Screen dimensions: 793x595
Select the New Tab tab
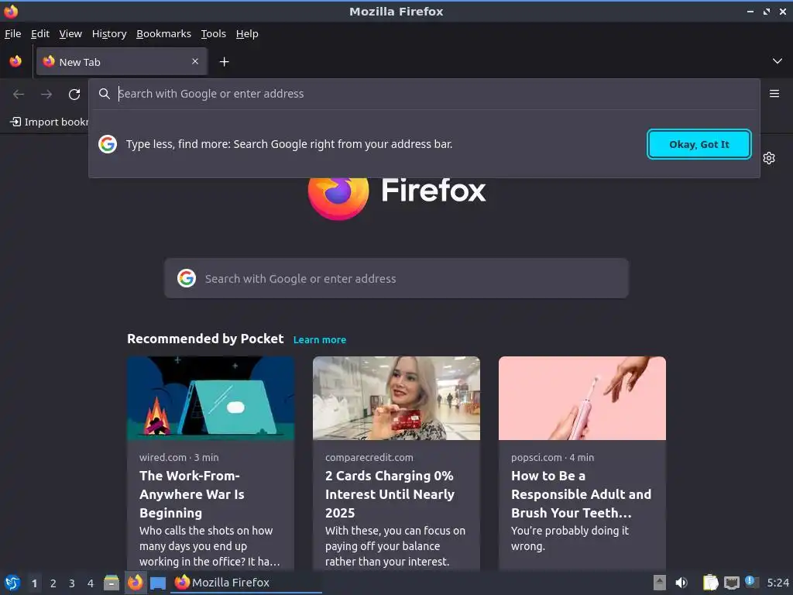122,62
